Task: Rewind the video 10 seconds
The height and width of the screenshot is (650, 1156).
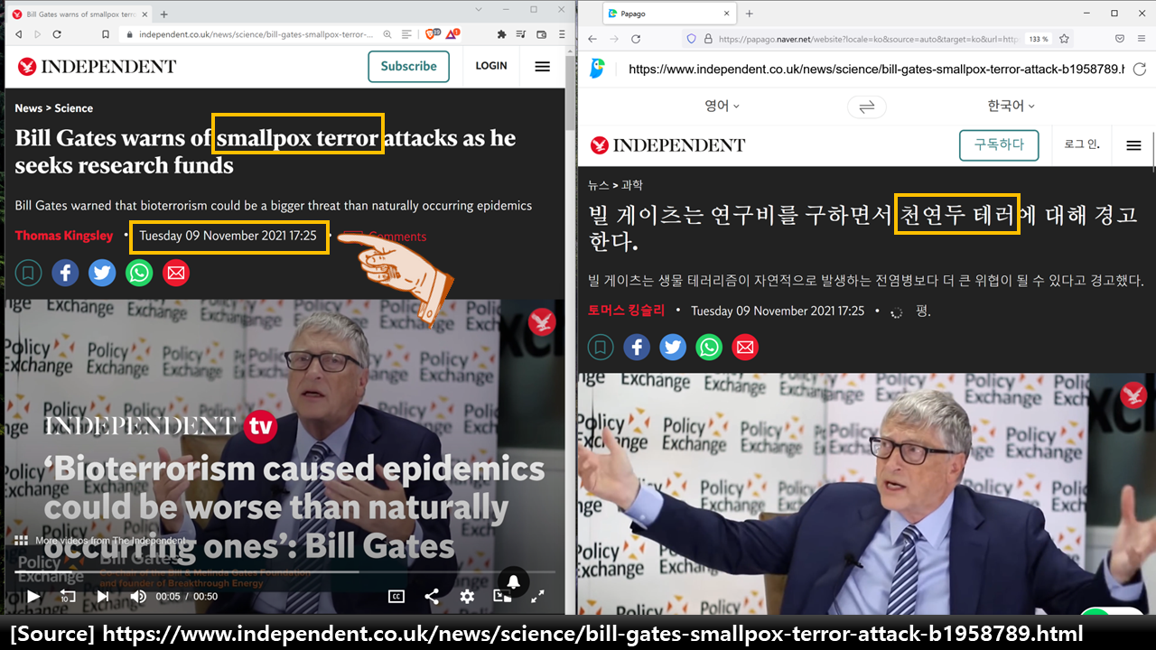Action: click(x=68, y=596)
